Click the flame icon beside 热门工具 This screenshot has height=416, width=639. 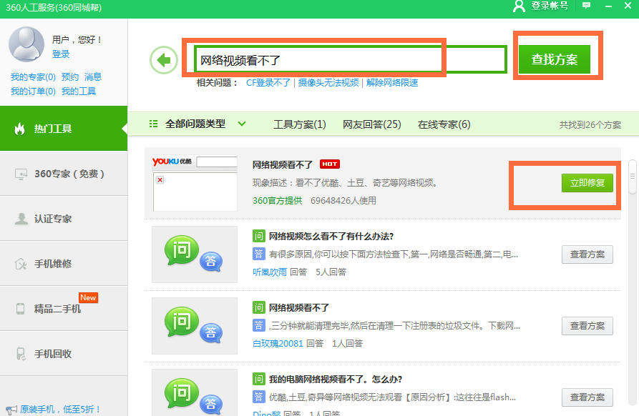[19, 129]
